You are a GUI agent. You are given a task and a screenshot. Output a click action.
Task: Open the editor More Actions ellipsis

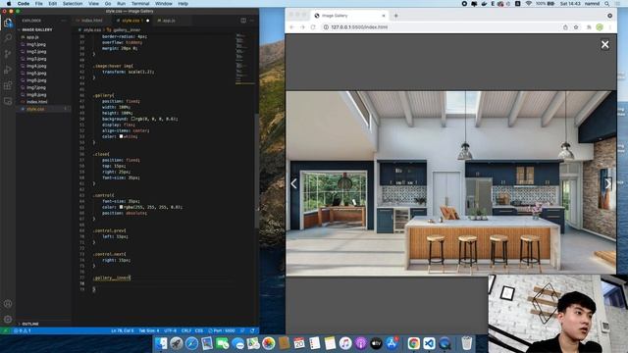pyautogui.click(x=252, y=21)
